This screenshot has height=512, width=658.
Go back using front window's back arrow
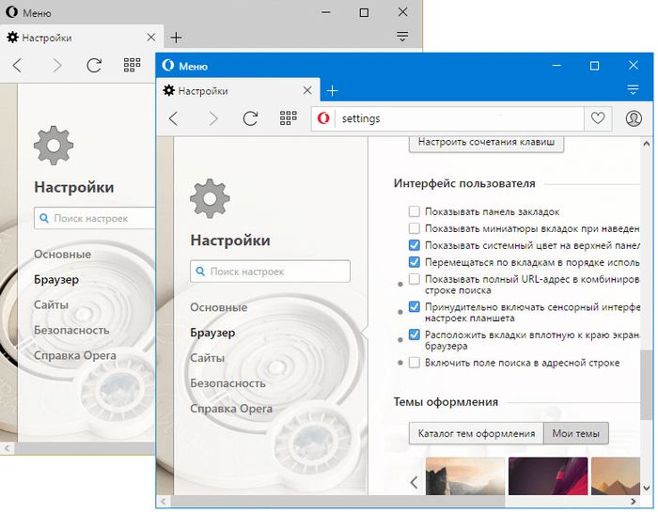point(173,118)
